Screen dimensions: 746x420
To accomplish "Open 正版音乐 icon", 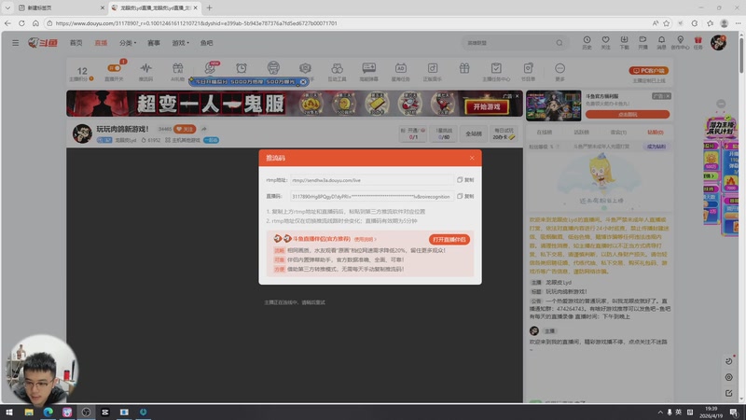I will 433,71.
